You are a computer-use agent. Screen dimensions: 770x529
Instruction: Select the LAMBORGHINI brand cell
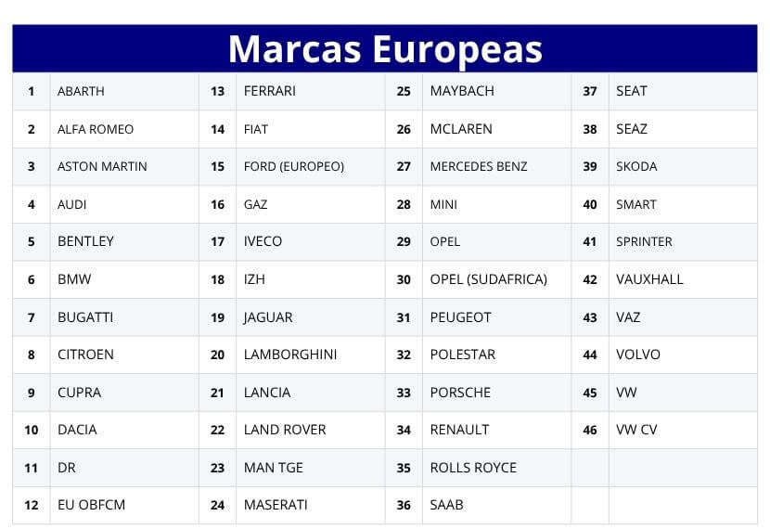tap(311, 355)
